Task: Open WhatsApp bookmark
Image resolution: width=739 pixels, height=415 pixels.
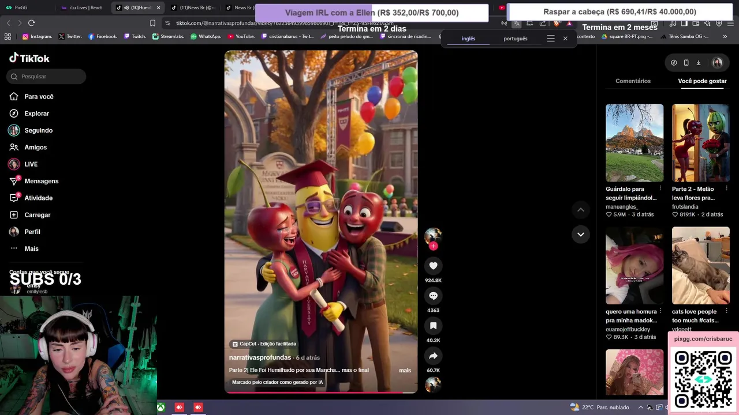Action: click(x=206, y=36)
